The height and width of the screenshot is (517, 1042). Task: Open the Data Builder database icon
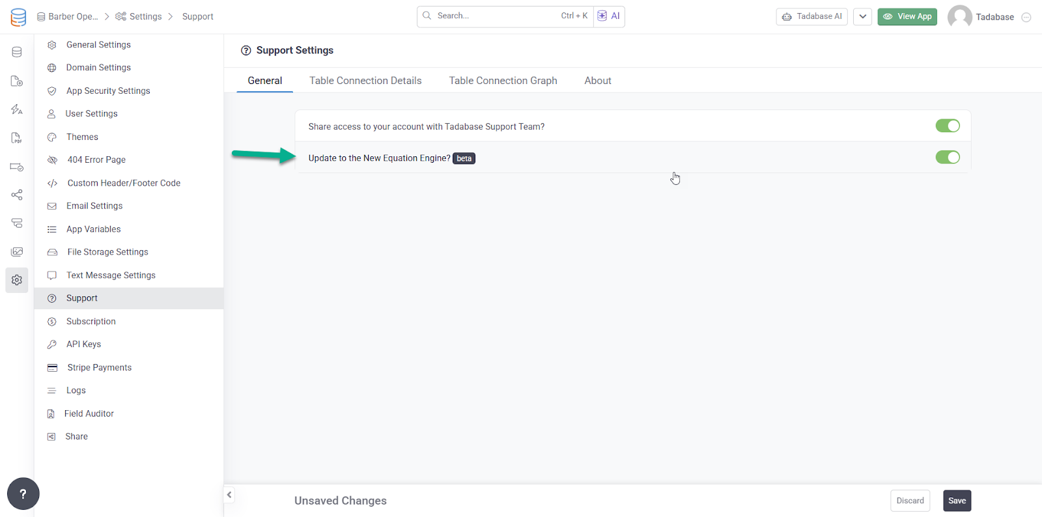[17, 52]
